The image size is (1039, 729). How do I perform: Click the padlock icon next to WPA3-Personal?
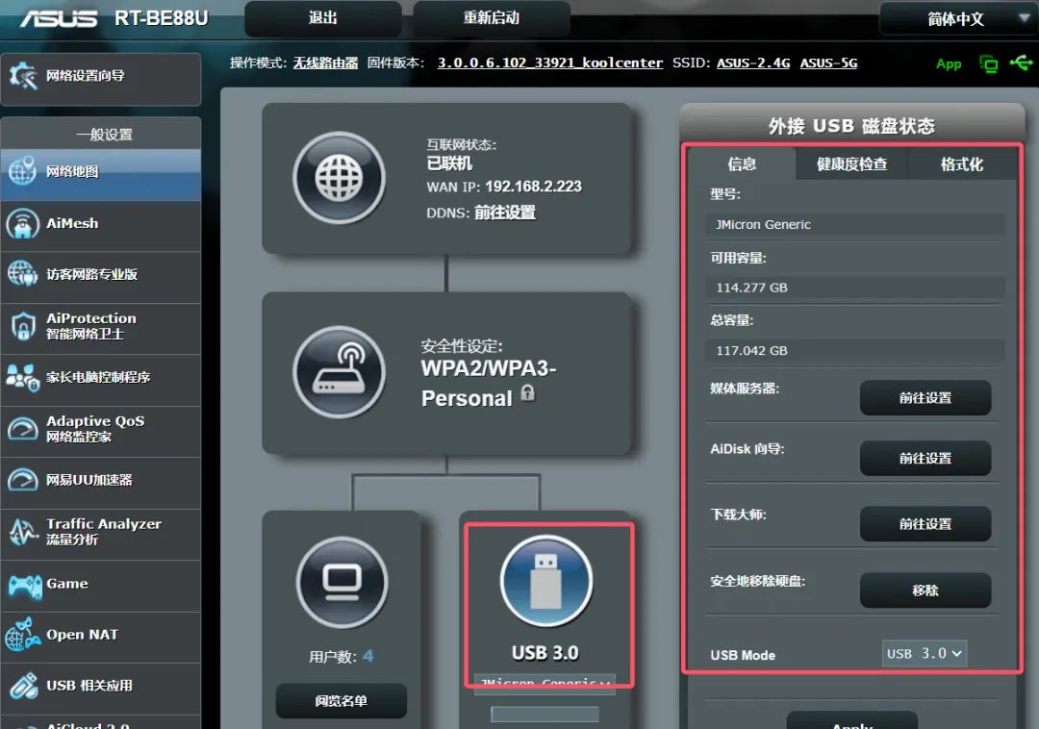tap(527, 392)
